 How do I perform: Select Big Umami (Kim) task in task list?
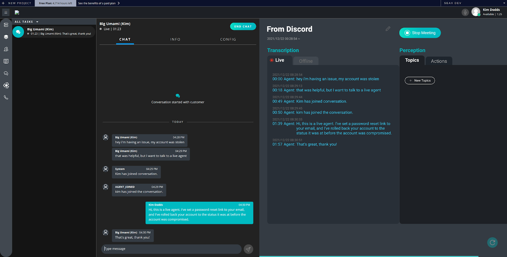(x=54, y=32)
